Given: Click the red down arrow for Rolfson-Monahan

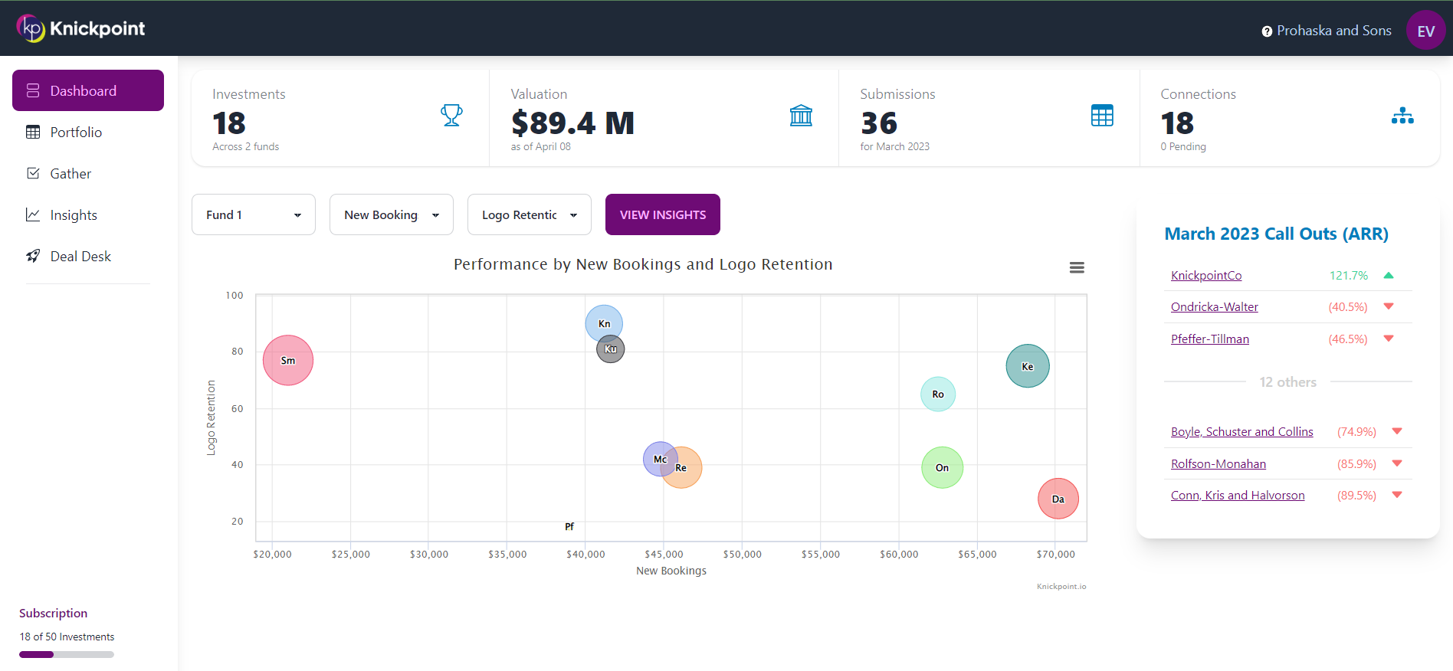Looking at the screenshot, I should [1397, 463].
